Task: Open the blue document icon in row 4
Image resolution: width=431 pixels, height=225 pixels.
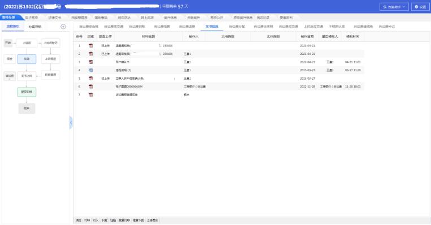Action: click(x=91, y=71)
